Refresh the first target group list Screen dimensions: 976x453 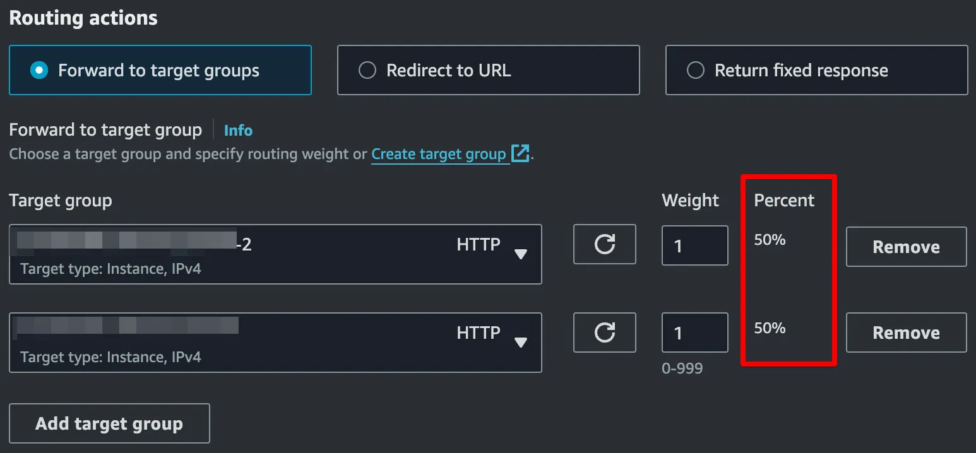tap(604, 244)
